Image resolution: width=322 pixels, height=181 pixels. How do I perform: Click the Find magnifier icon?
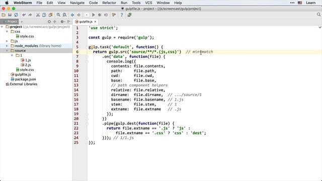58,15
